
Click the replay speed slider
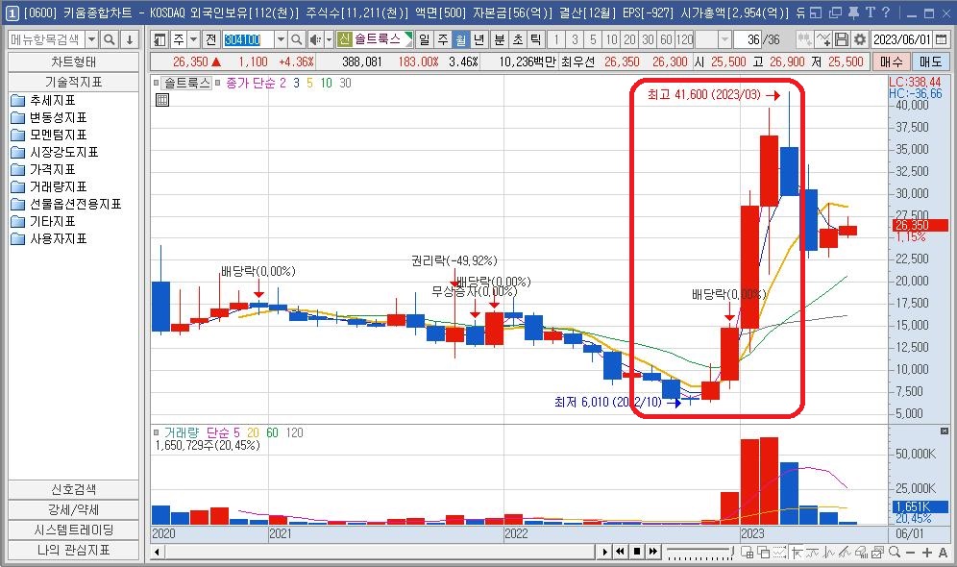click(x=700, y=553)
